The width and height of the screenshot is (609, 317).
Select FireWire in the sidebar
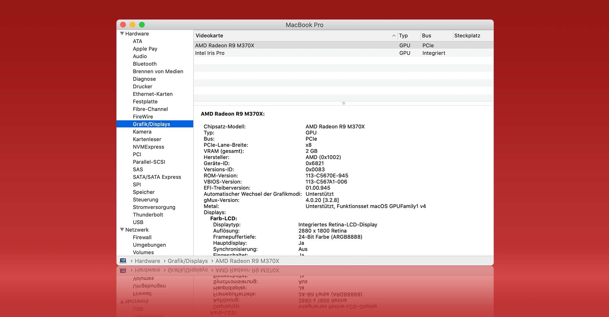[143, 117]
